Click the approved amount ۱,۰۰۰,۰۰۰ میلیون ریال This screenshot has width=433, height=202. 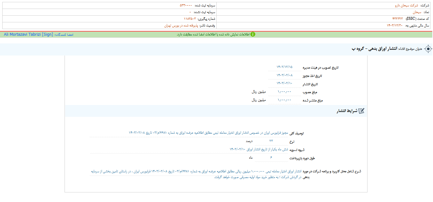point(284,92)
